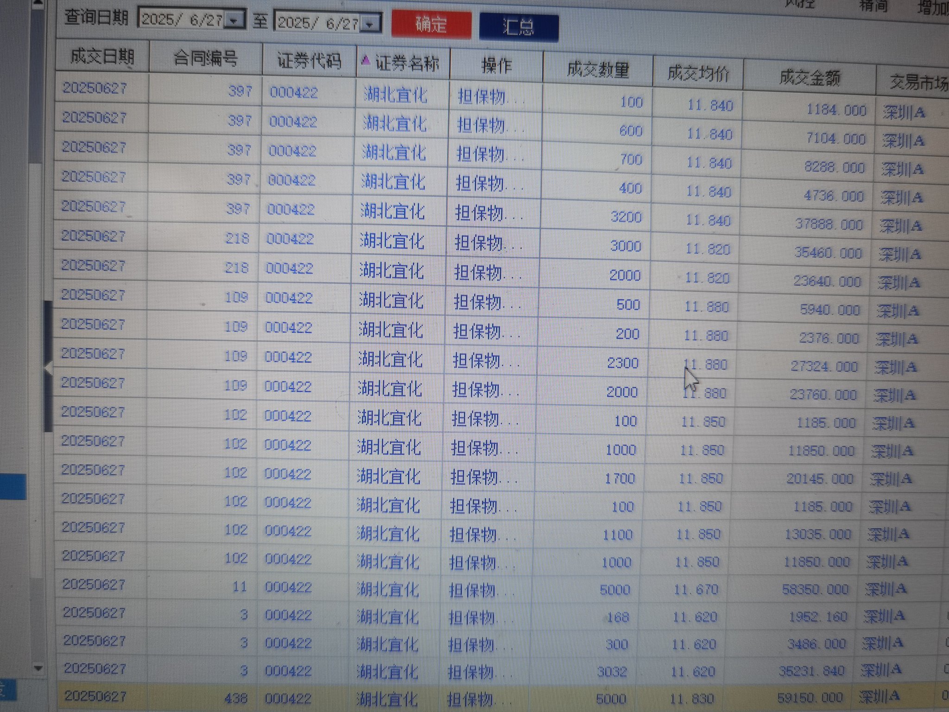Image resolution: width=949 pixels, height=712 pixels.
Task: Sort by 成交日期 column header
Action: point(102,57)
